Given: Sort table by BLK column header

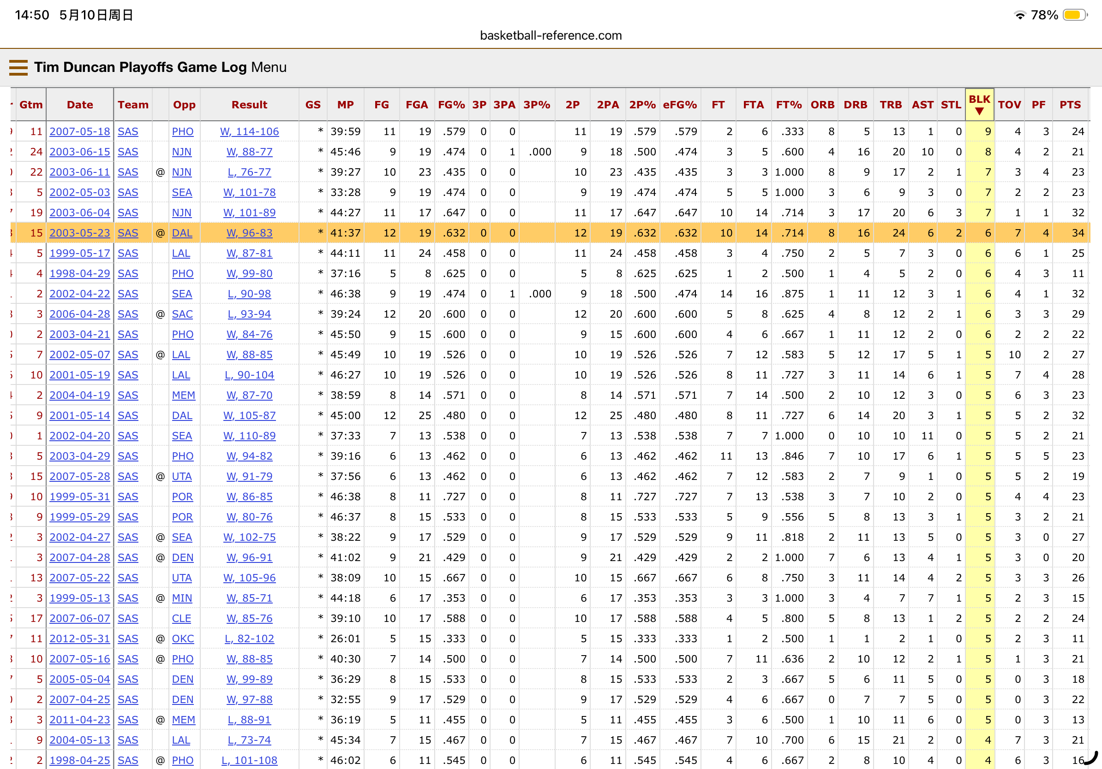Looking at the screenshot, I should click(979, 105).
